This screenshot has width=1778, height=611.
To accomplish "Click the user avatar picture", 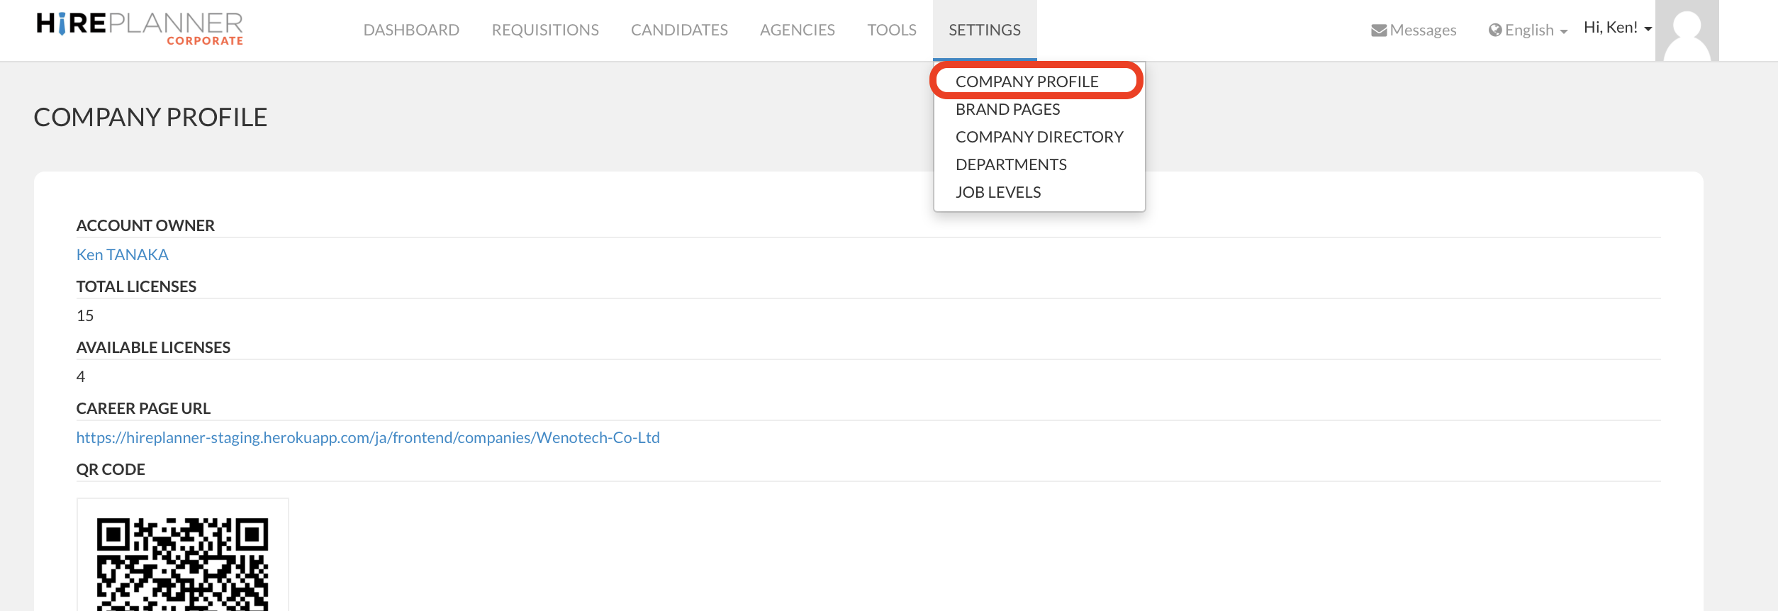I will coord(1687,30).
